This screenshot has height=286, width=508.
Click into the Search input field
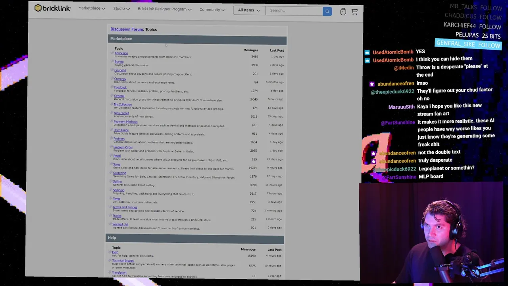(294, 11)
